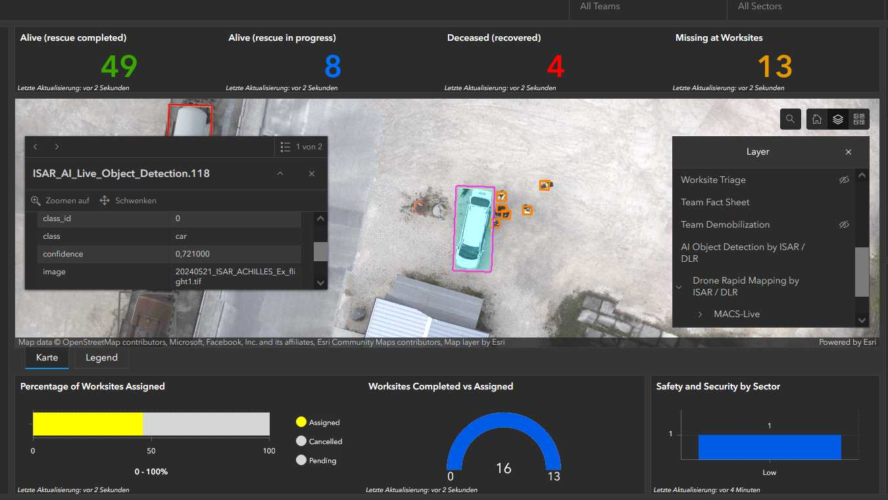Open the map search tool
The height and width of the screenshot is (500, 888).
click(790, 119)
